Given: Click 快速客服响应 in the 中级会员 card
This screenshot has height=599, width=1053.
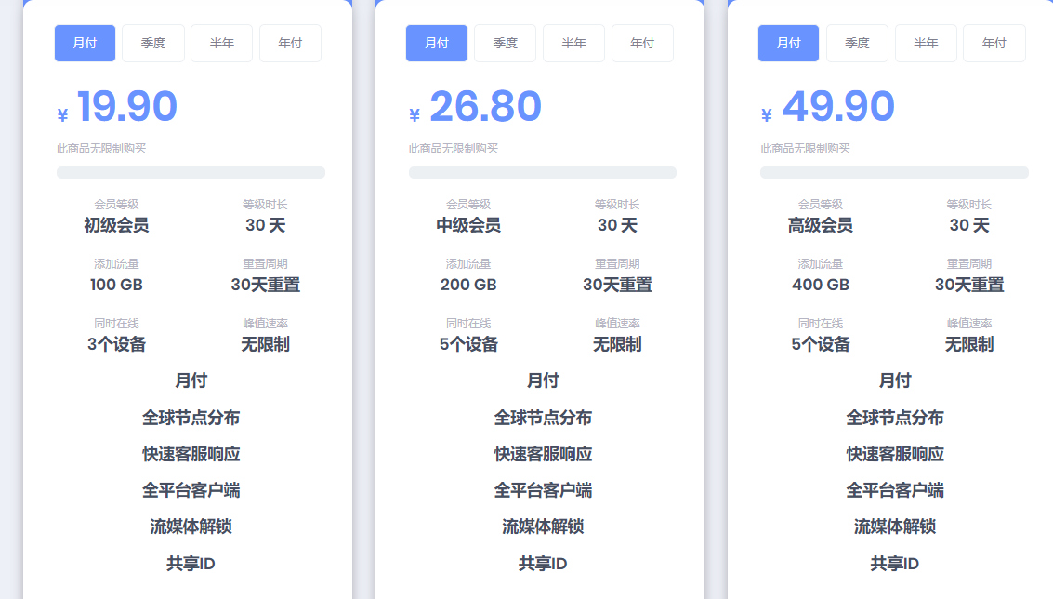Looking at the screenshot, I should click(543, 454).
